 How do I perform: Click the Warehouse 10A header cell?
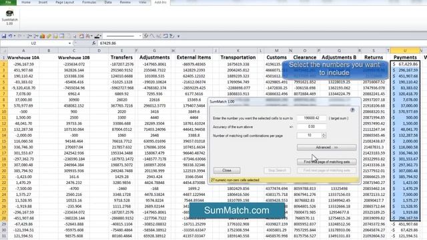click(23, 58)
